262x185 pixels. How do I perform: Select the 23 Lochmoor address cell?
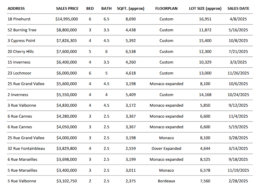tap(19, 73)
